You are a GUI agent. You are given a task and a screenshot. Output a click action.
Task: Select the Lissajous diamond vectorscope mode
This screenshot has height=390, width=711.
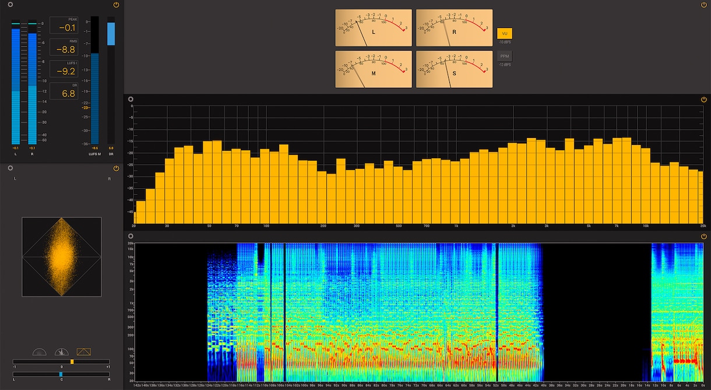84,352
